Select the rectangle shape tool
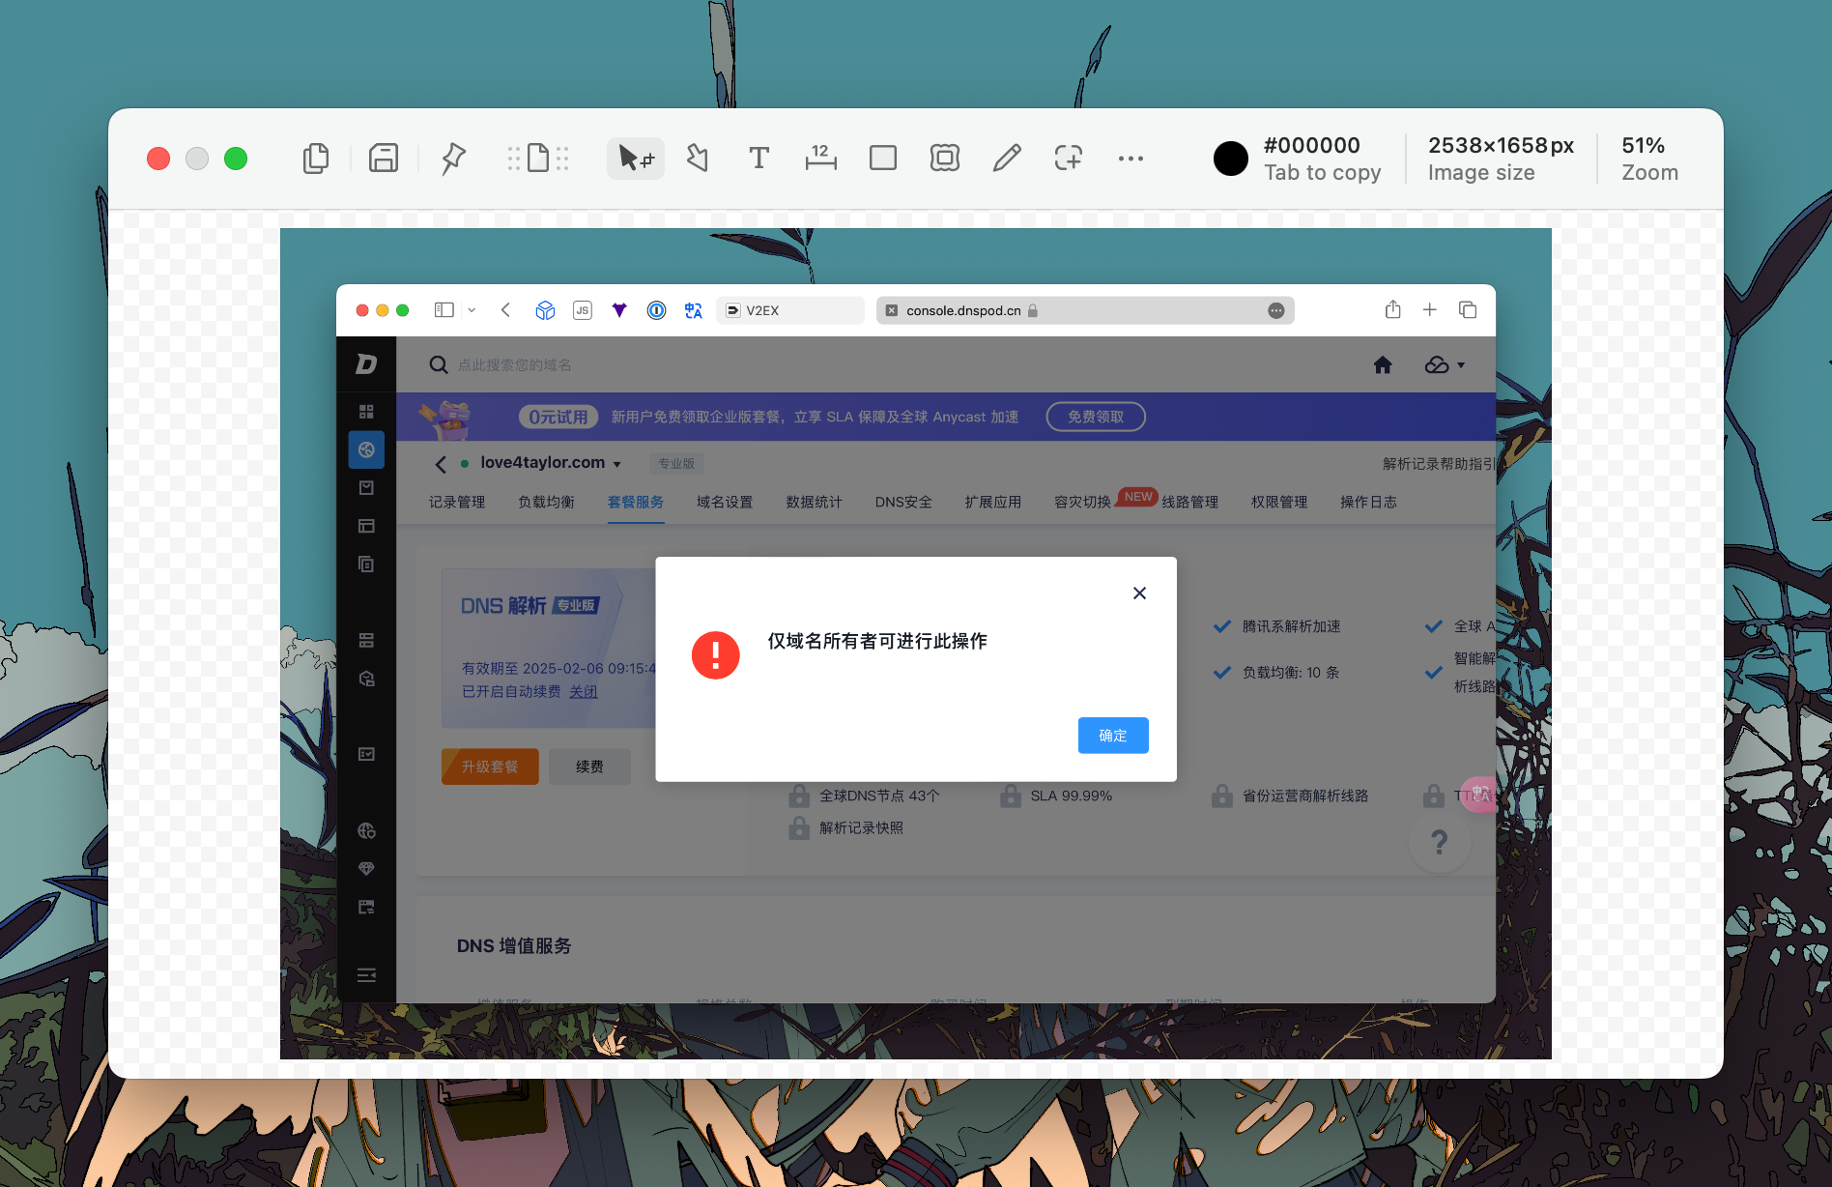The height and width of the screenshot is (1187, 1832). [882, 159]
